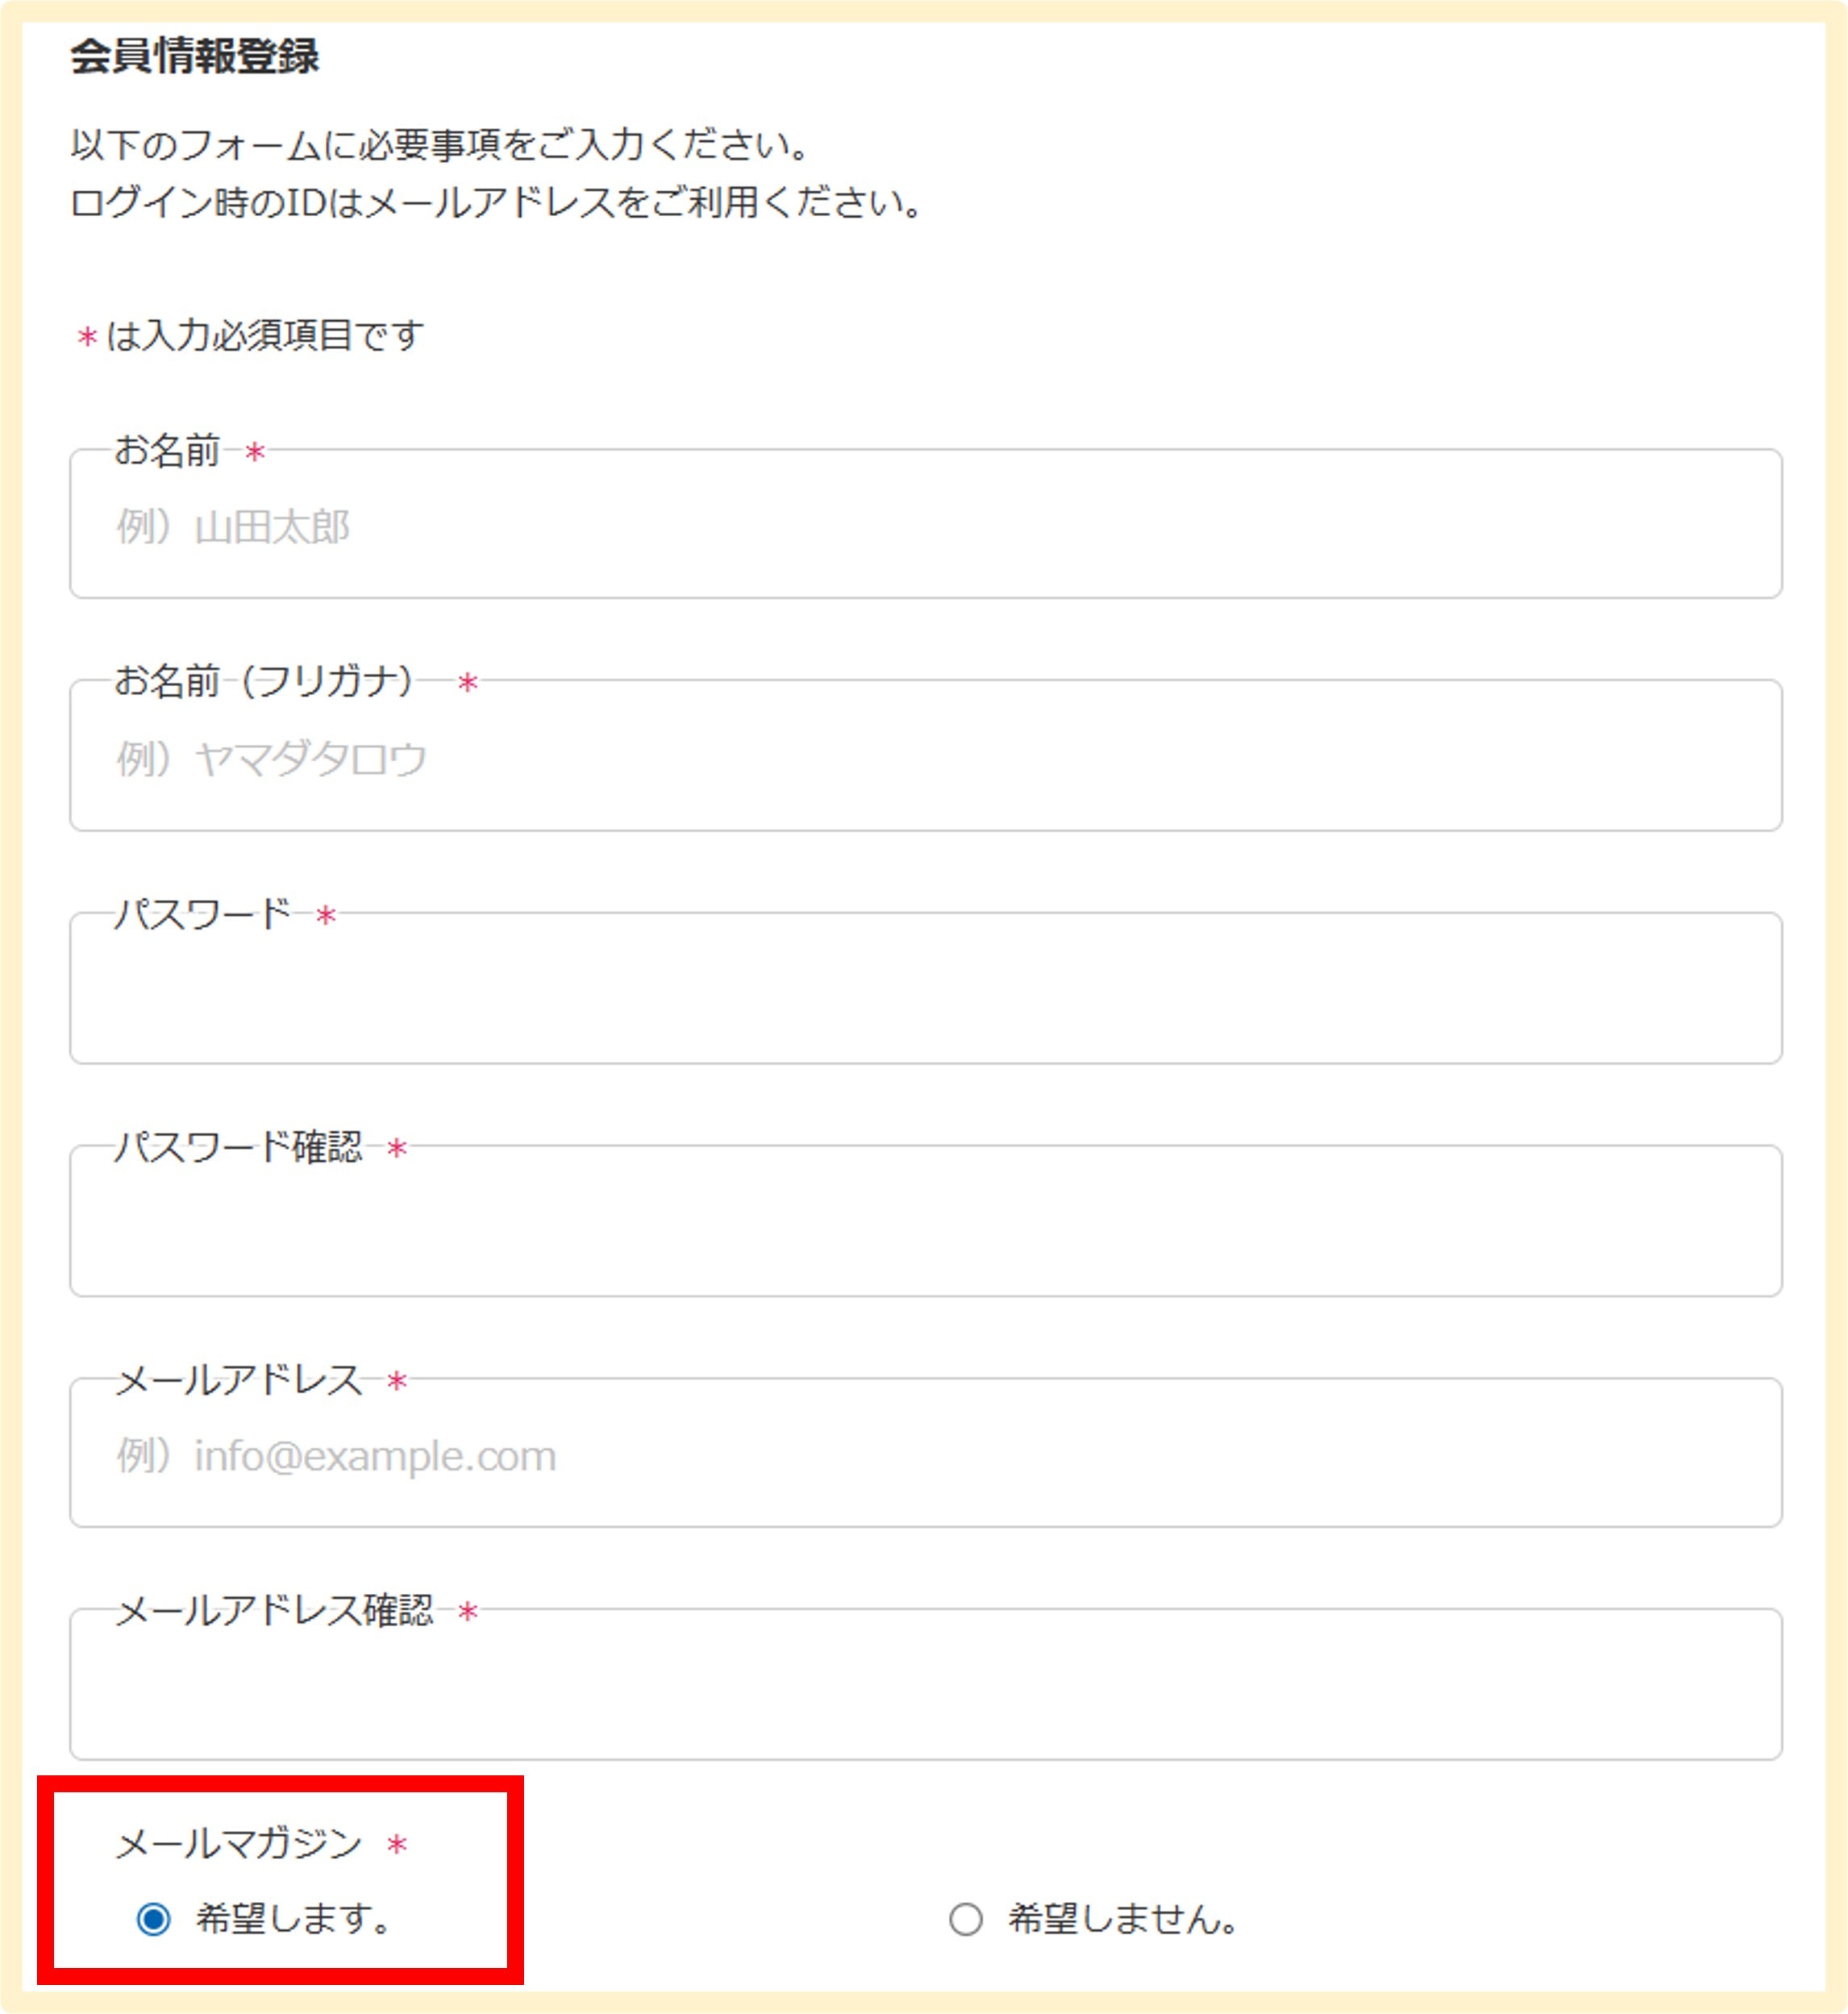Click the red asterisk beside メールマガジン

tap(397, 1845)
